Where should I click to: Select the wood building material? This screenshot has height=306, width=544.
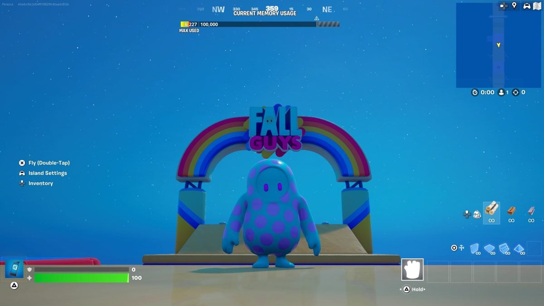pos(491,209)
